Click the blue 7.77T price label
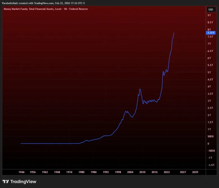The image size is (219, 188). click(211, 33)
